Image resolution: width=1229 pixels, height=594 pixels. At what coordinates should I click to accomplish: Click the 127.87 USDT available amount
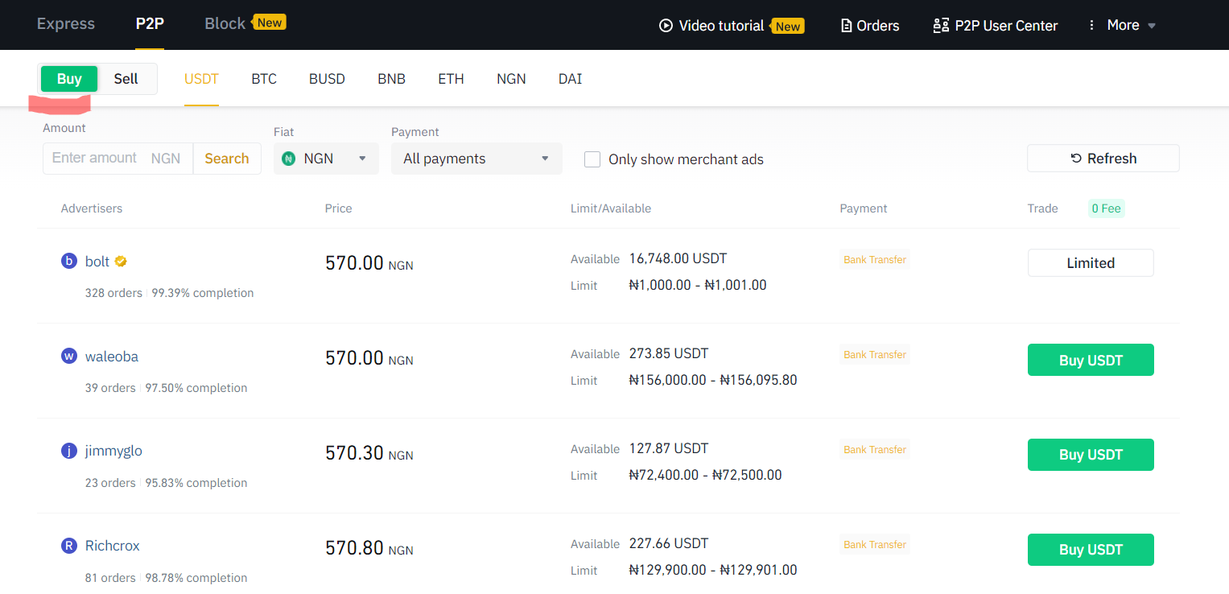pos(669,448)
